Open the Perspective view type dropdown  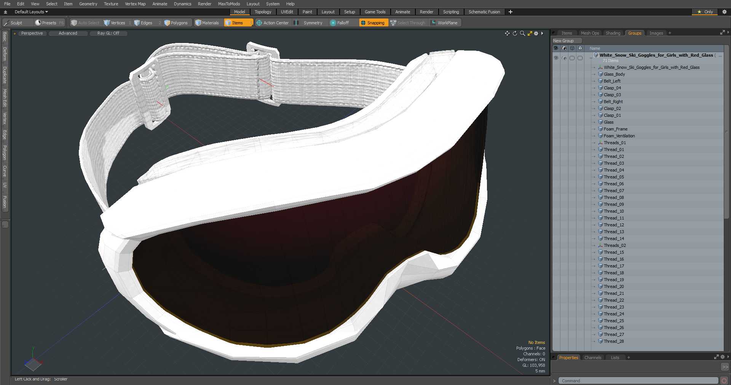(32, 33)
